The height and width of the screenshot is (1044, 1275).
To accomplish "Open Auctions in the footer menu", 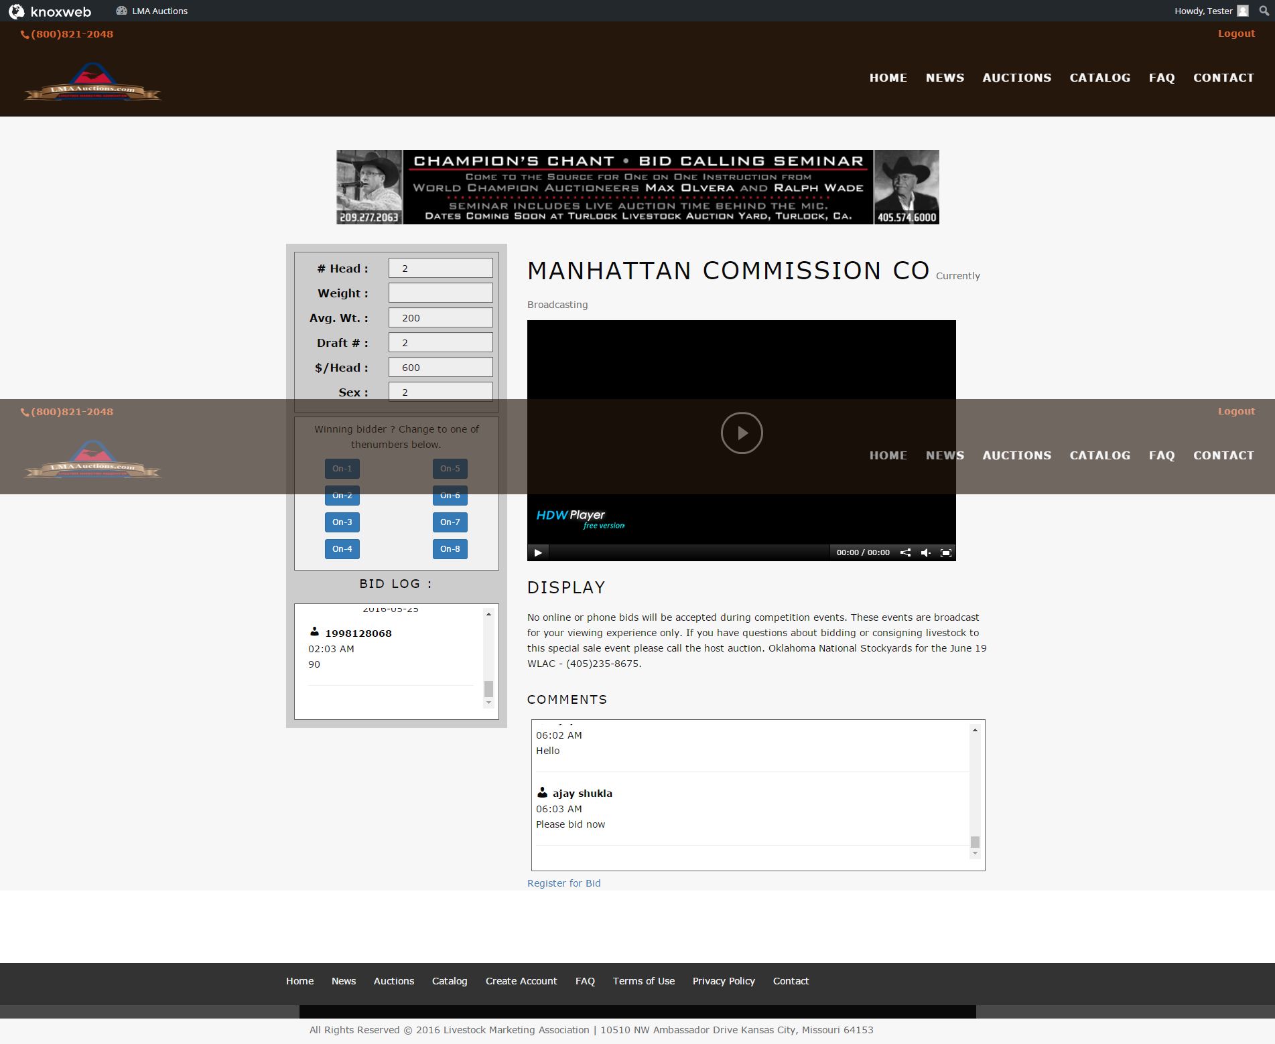I will (394, 981).
